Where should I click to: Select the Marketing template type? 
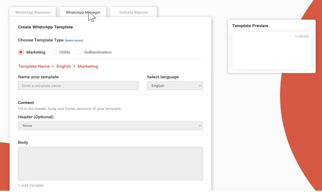[x=21, y=52]
